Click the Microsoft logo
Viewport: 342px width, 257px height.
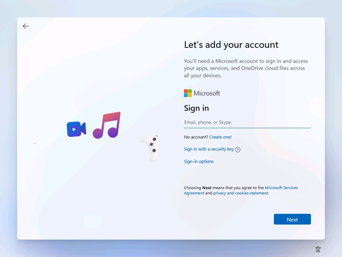(x=202, y=93)
